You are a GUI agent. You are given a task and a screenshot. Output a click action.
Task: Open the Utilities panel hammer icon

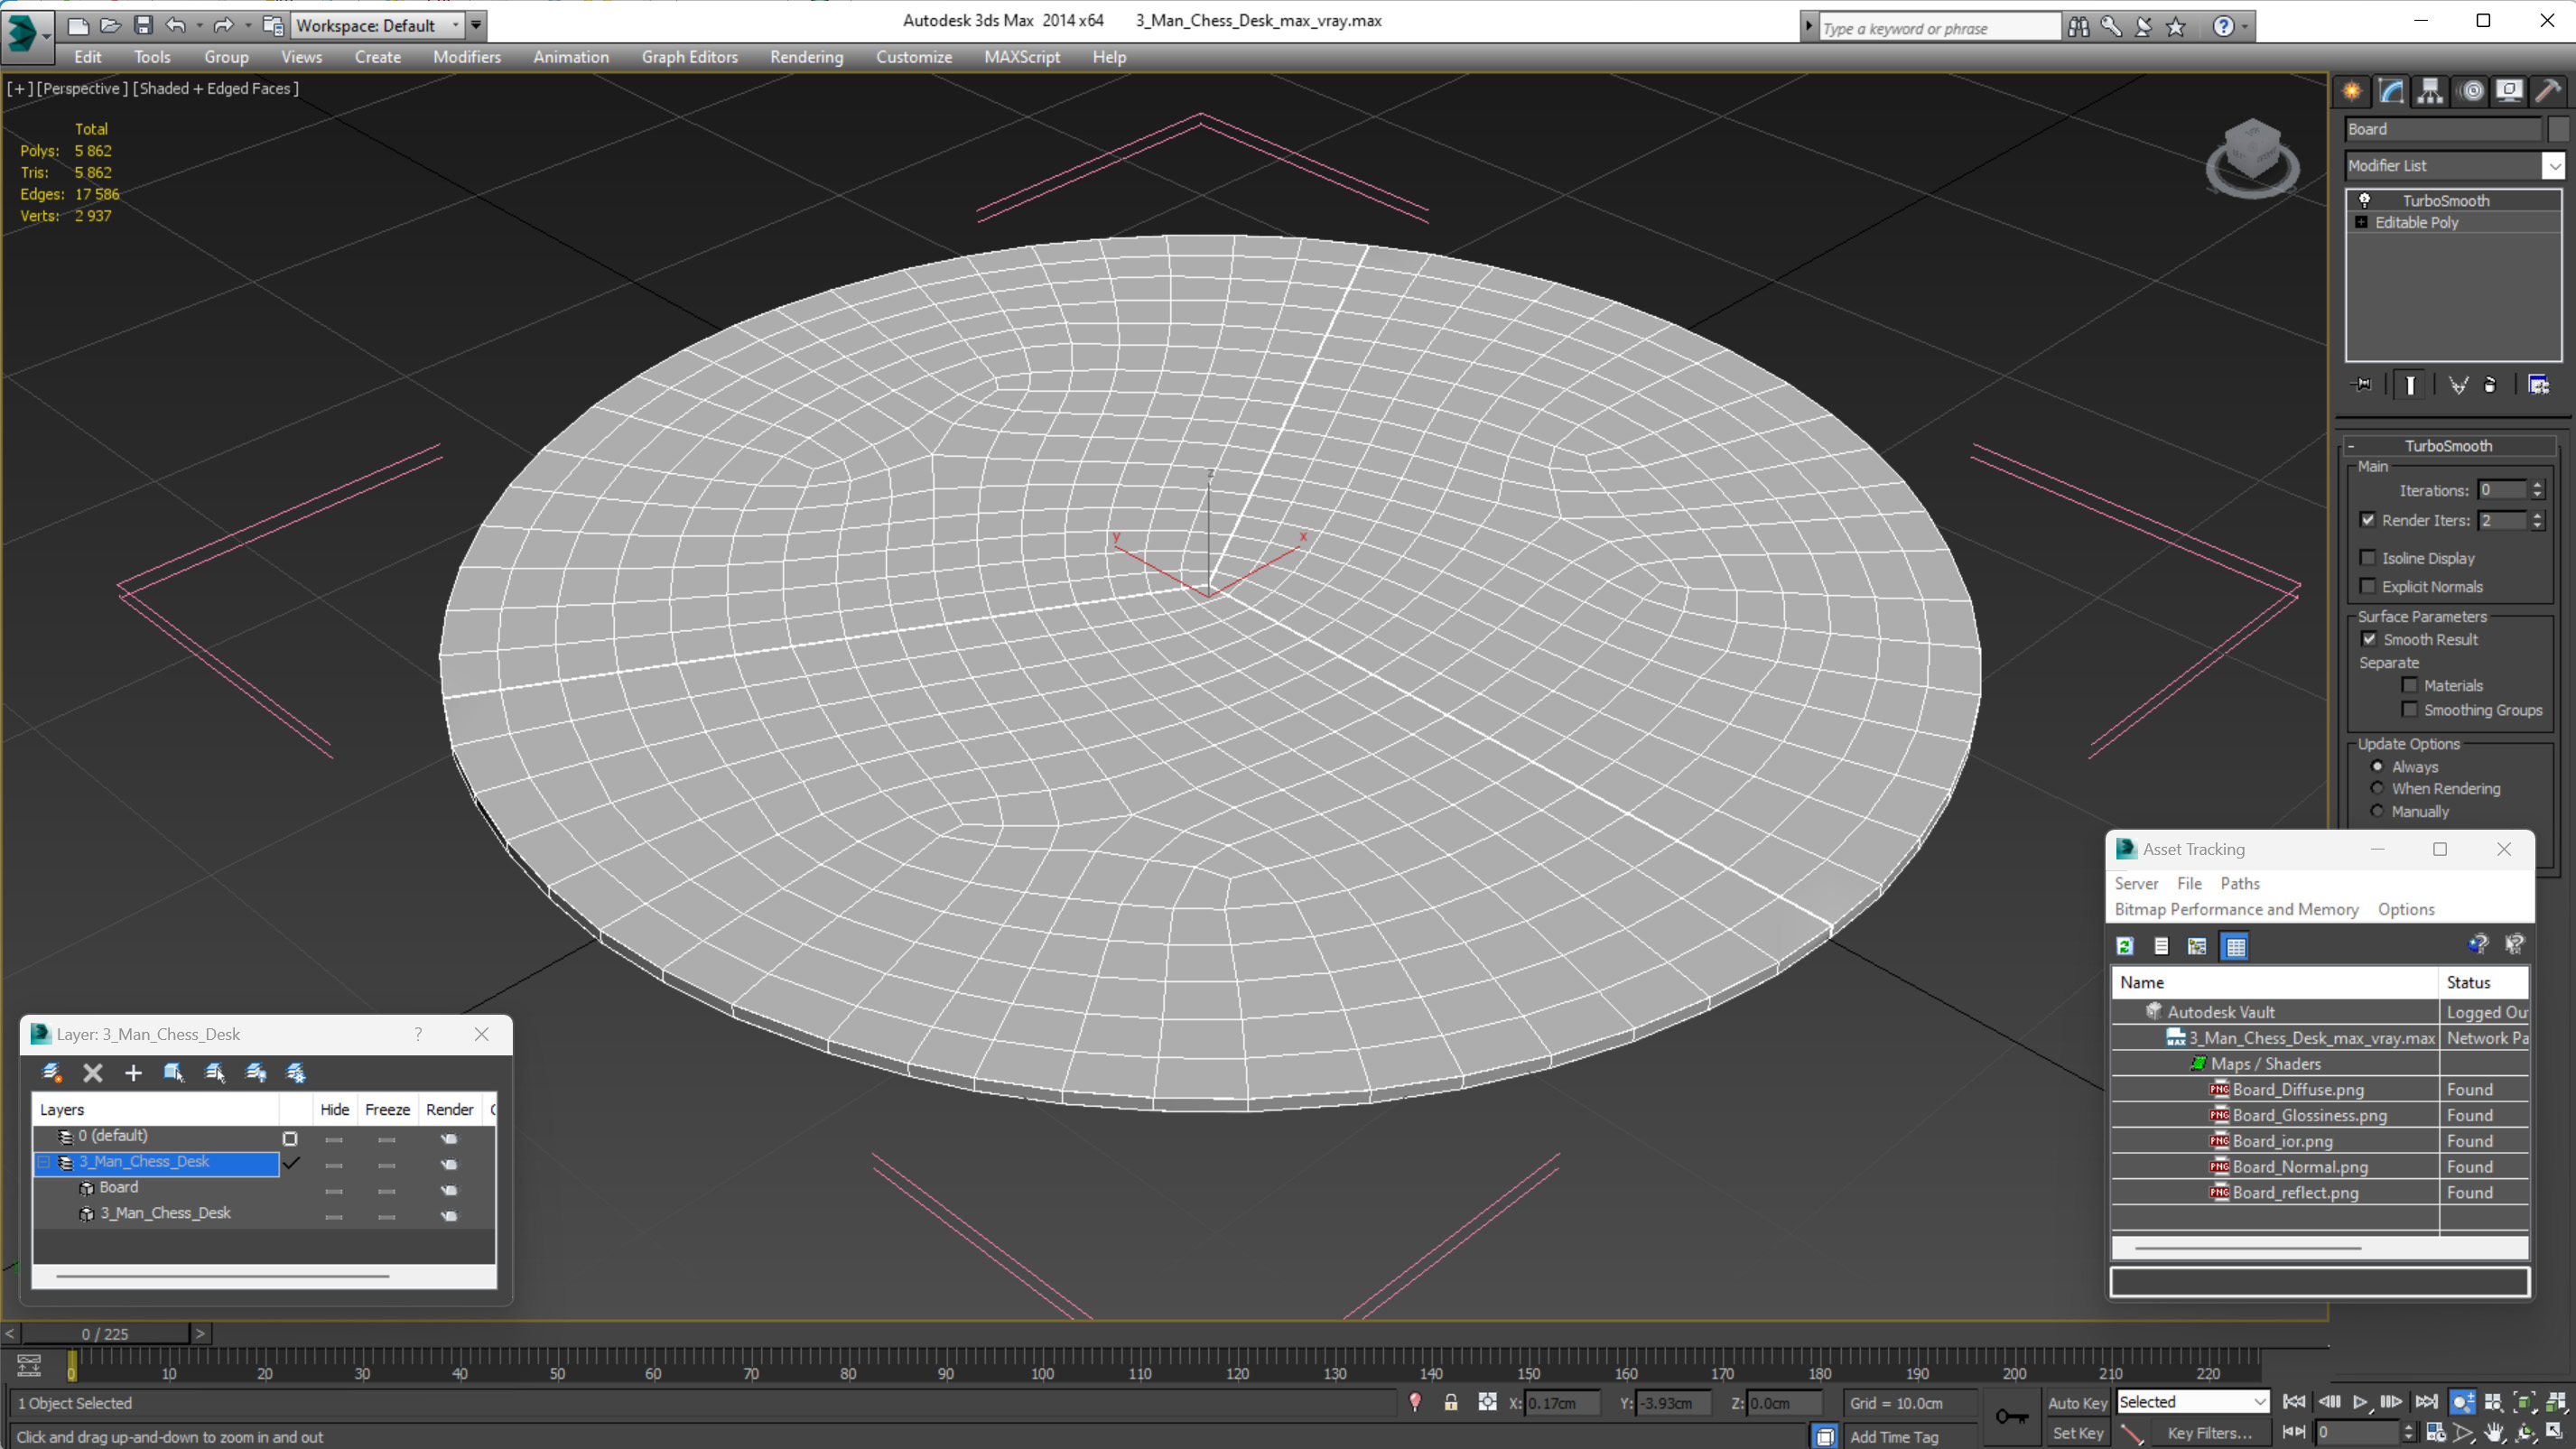pos(2549,91)
